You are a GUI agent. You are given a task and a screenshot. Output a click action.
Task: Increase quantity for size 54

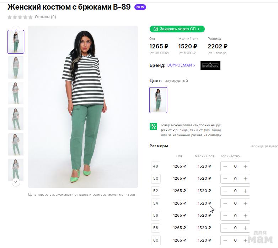[x=245, y=204]
